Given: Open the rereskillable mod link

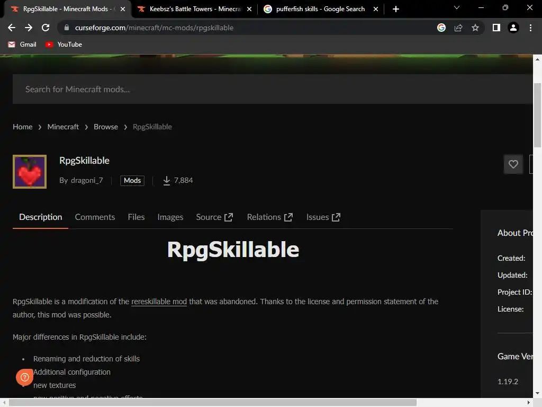Looking at the screenshot, I should (159, 302).
